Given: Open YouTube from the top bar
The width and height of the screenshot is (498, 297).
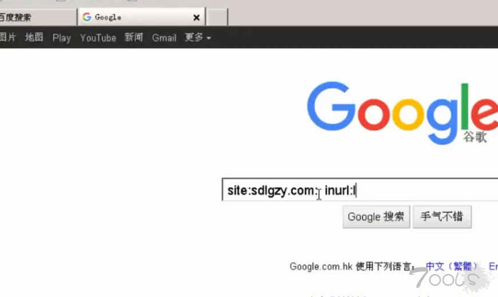Looking at the screenshot, I should [98, 38].
